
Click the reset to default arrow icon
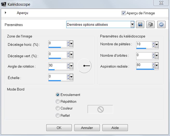point(161,24)
